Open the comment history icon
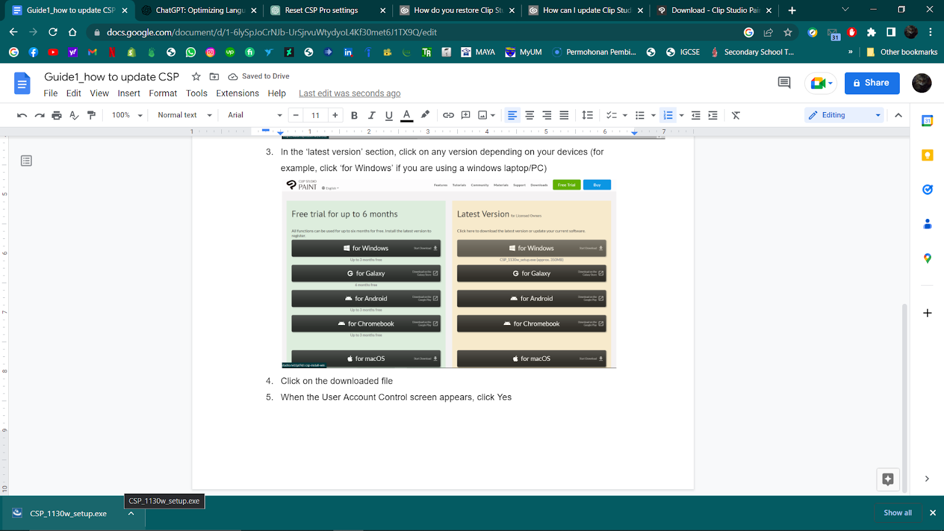 pyautogui.click(x=784, y=83)
